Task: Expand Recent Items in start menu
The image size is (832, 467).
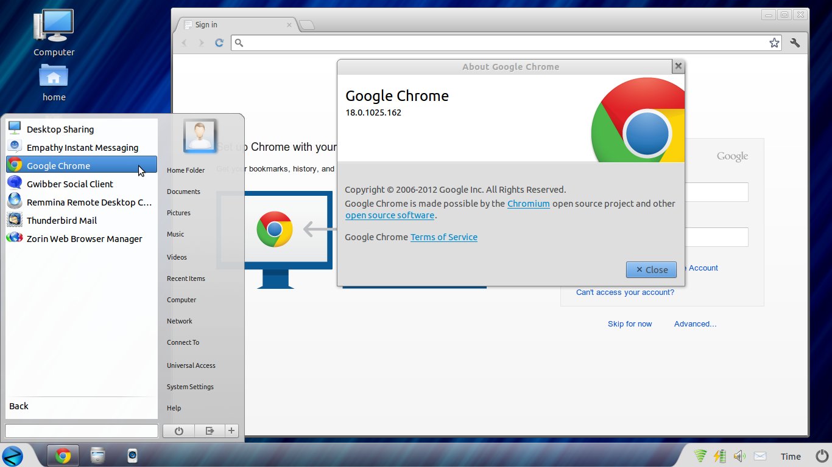Action: (x=186, y=278)
